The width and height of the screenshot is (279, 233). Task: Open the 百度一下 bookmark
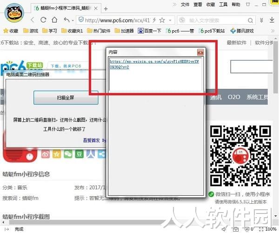pos(149,31)
